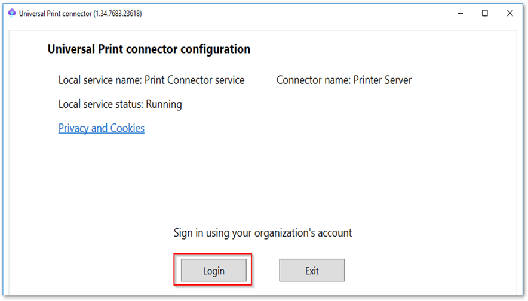Viewport: 528px width, 301px height.
Task: Click the version number 1.34.7683.23618 in the title bar
Action: (x=118, y=14)
